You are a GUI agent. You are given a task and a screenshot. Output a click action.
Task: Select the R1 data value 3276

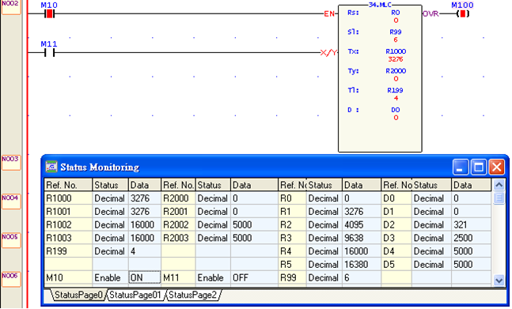(362, 212)
